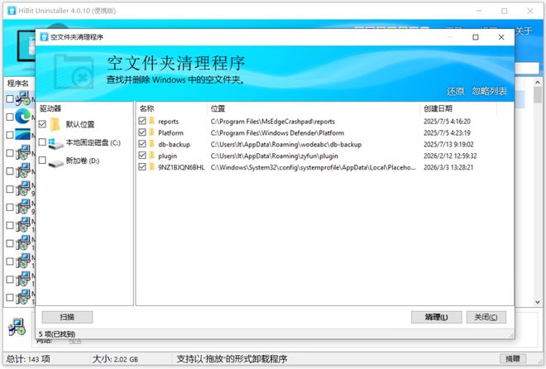Click the 5 项(已找到) status text

tap(57, 334)
